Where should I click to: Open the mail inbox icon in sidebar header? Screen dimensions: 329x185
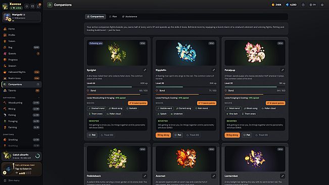[x=32, y=6]
